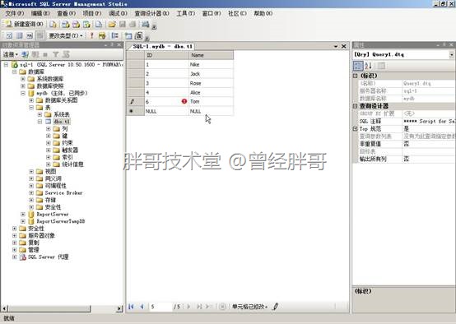Open the Change Type dropdown

[x=66, y=35]
